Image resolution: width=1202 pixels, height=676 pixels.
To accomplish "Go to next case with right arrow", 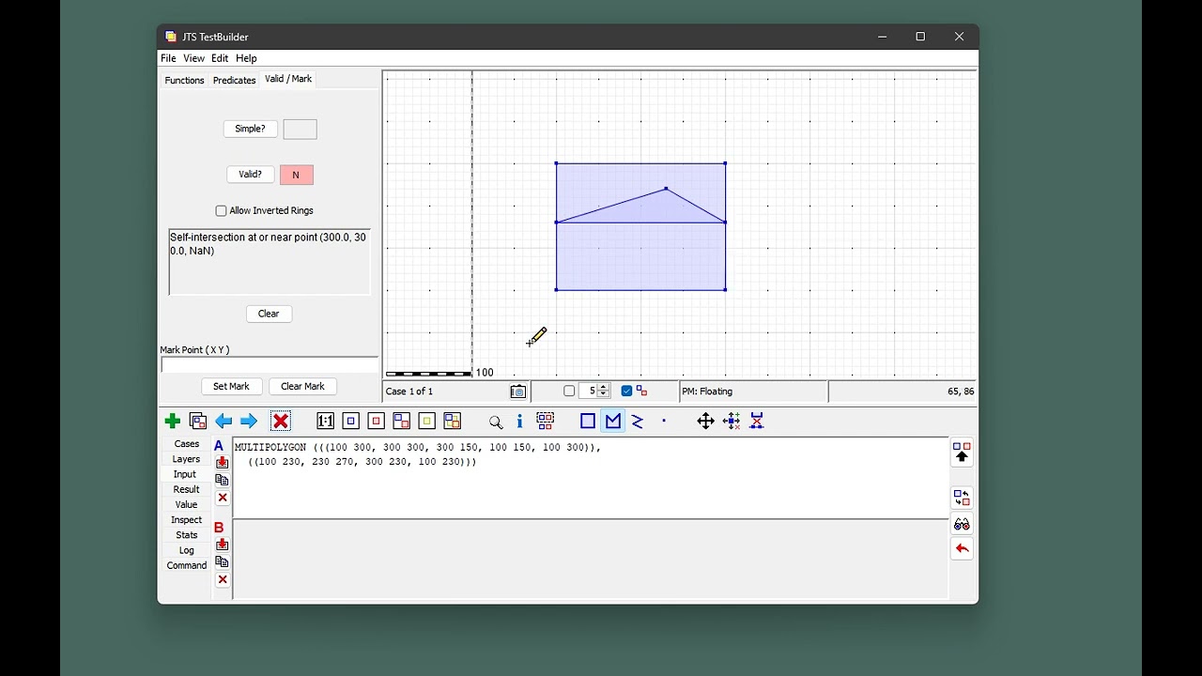I will click(x=249, y=422).
